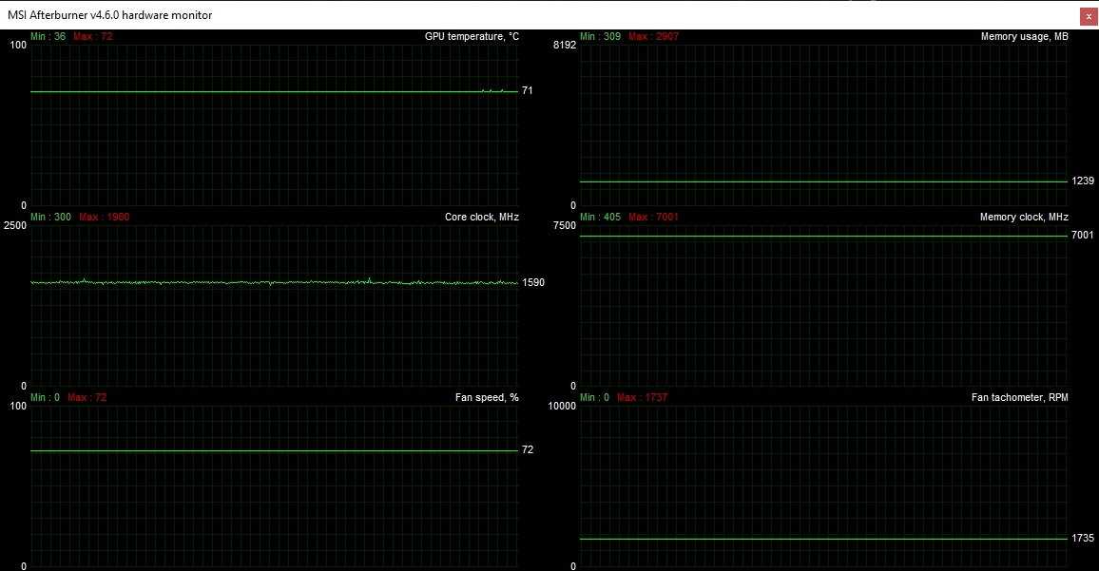Close the hardware monitor window
This screenshot has width=1099, height=571.
[1088, 15]
